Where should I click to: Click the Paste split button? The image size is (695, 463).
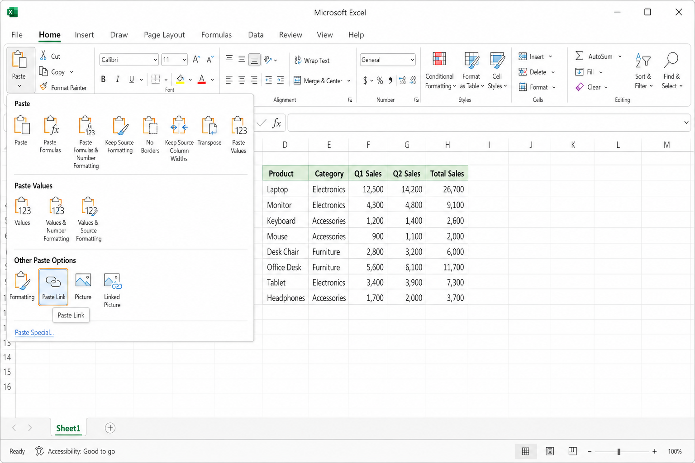(21, 69)
